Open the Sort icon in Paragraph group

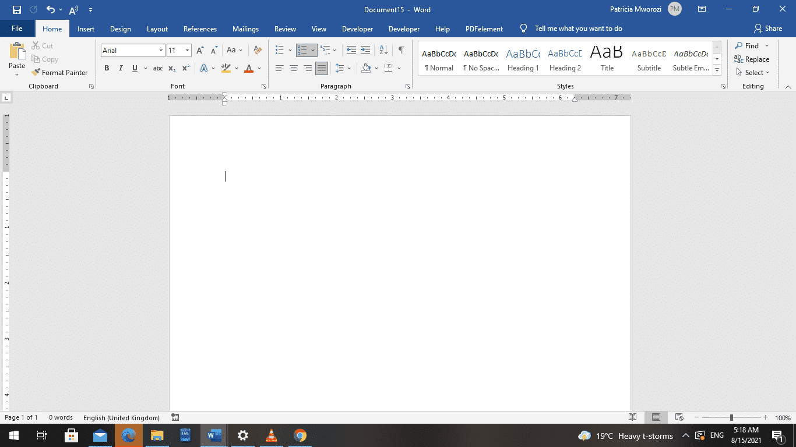383,50
